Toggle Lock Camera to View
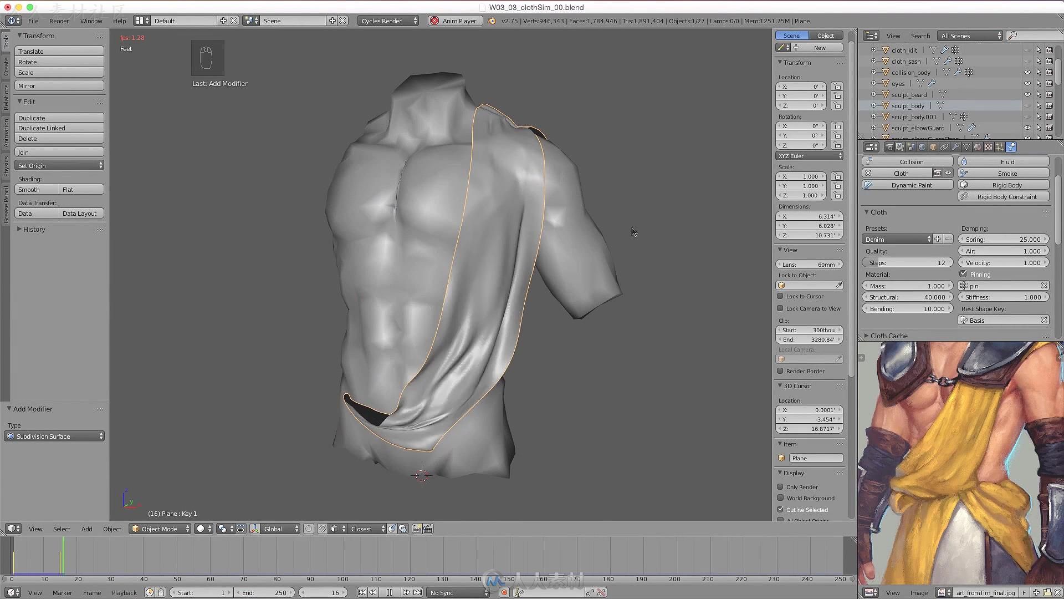 click(x=780, y=308)
